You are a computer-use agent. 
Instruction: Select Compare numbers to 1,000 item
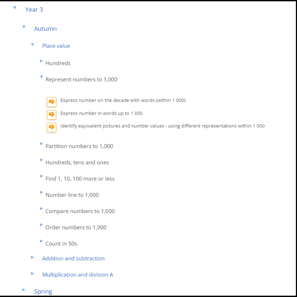[x=80, y=211]
